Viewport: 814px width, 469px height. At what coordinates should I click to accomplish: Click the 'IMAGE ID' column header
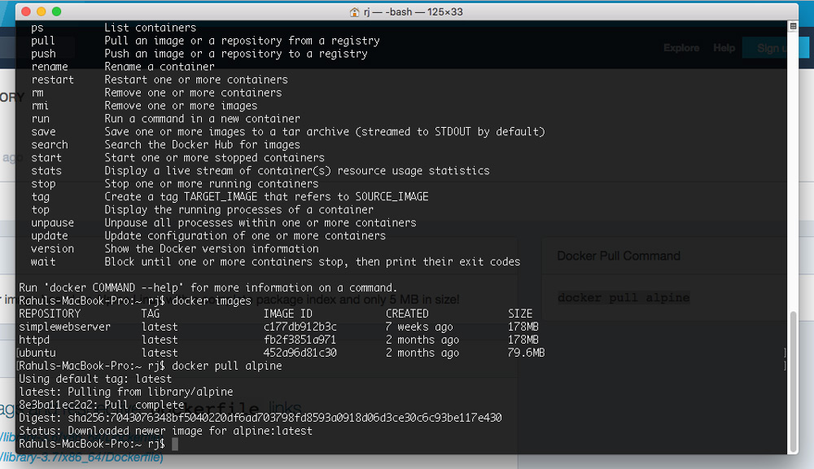(x=287, y=313)
